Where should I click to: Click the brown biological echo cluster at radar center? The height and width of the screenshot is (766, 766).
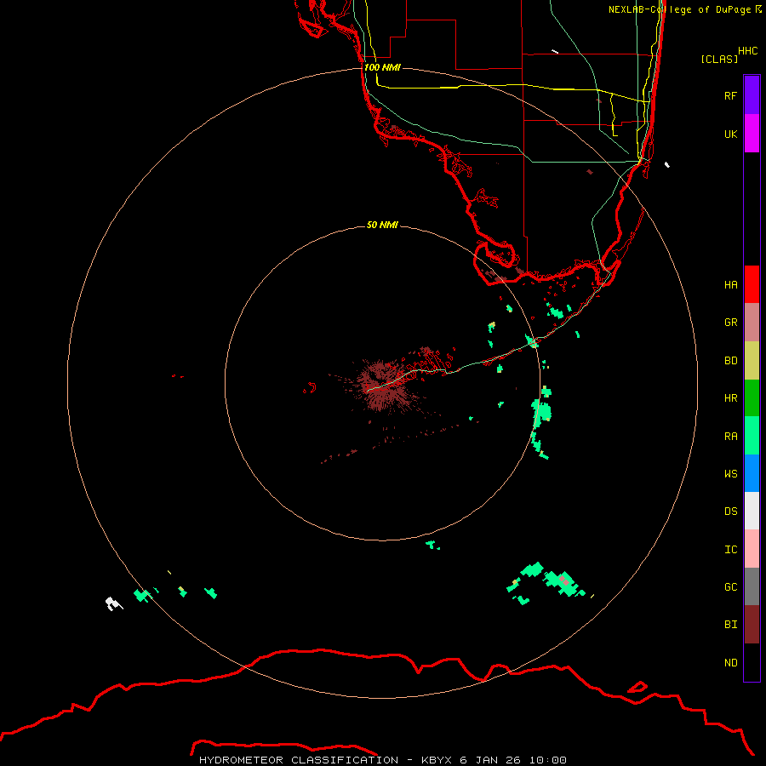click(384, 385)
